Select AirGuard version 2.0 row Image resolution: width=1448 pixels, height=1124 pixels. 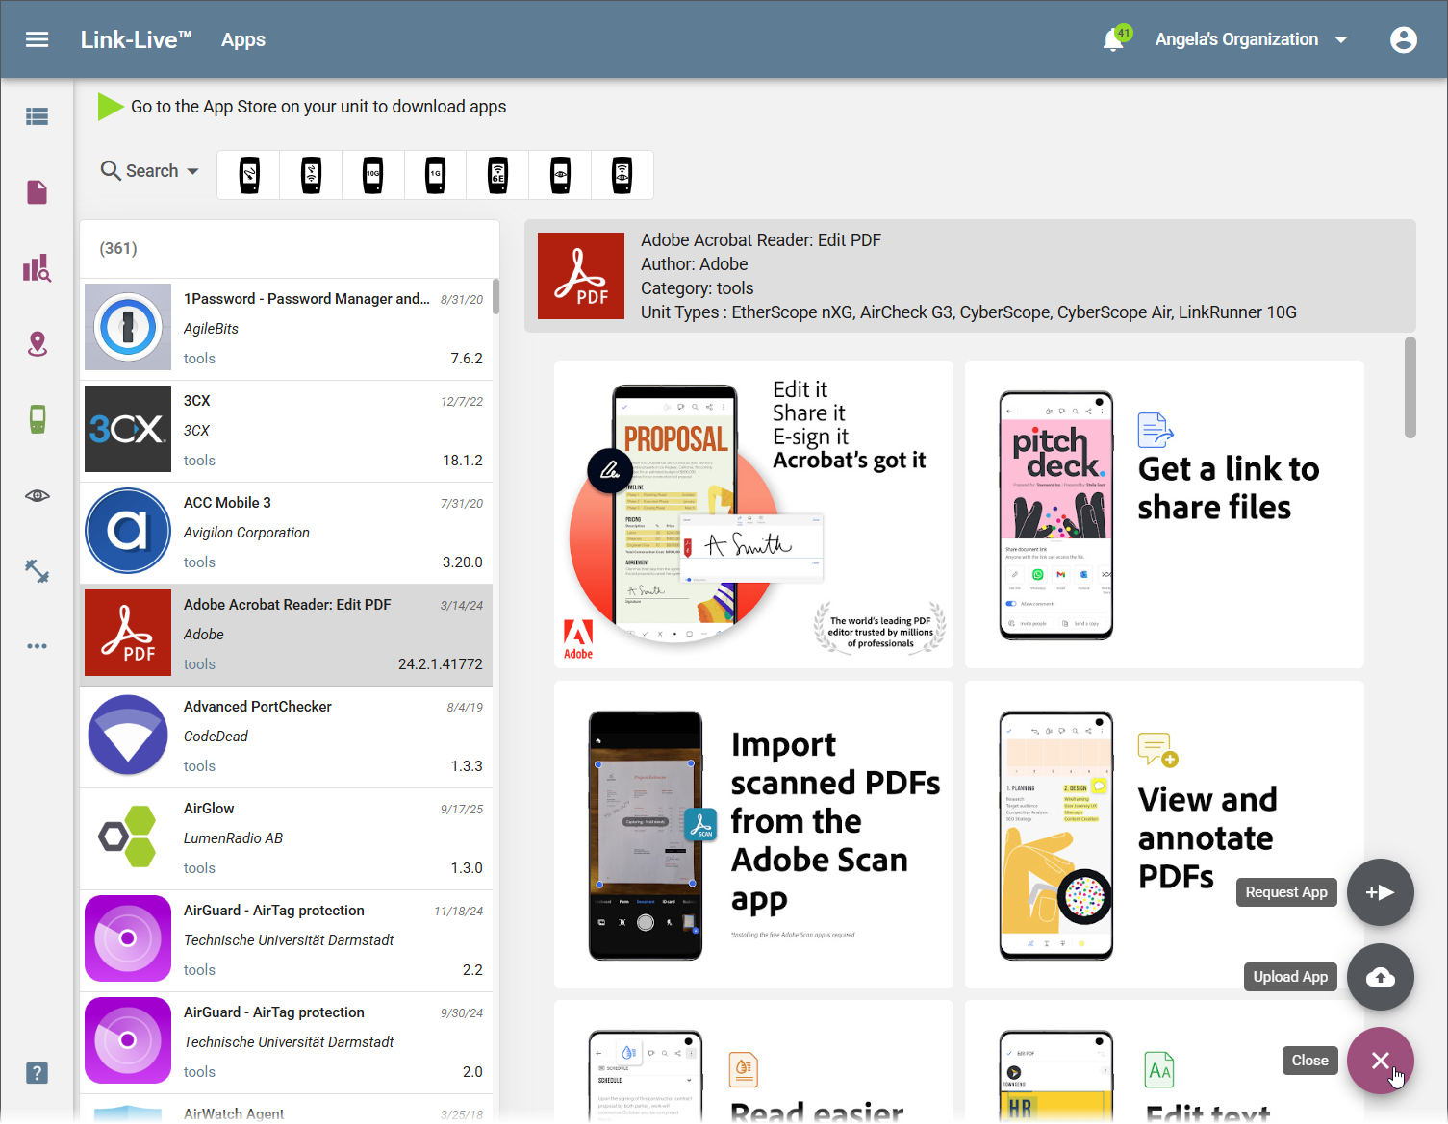pyautogui.click(x=287, y=1042)
